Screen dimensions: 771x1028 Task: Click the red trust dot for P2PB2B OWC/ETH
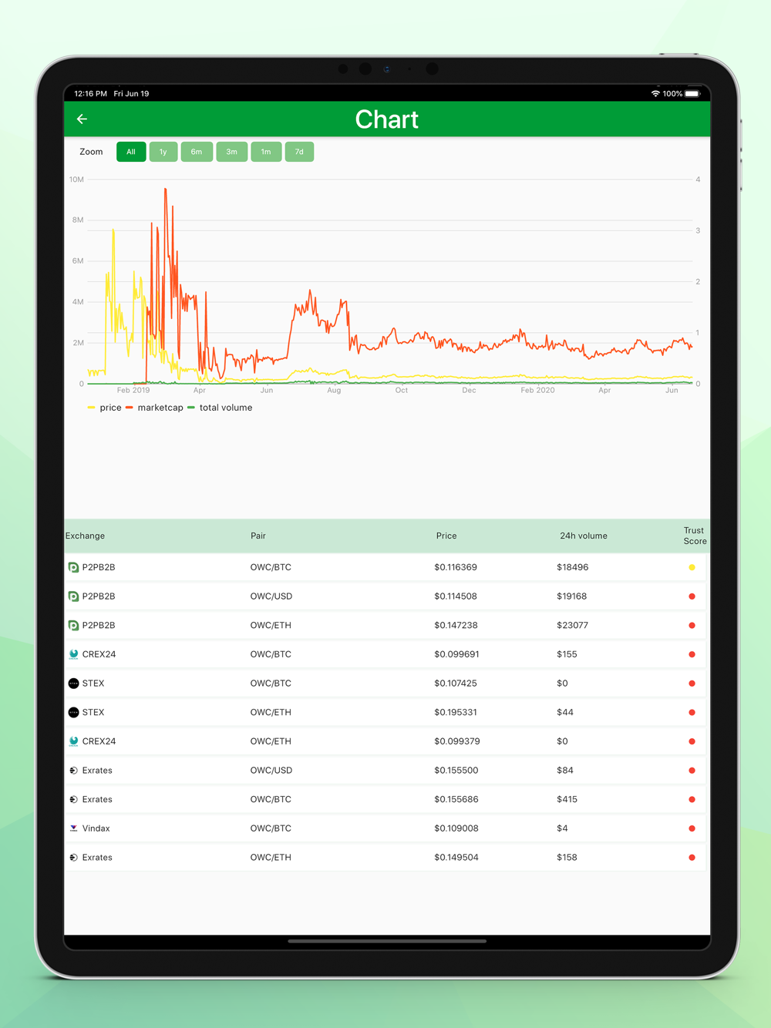click(x=692, y=625)
